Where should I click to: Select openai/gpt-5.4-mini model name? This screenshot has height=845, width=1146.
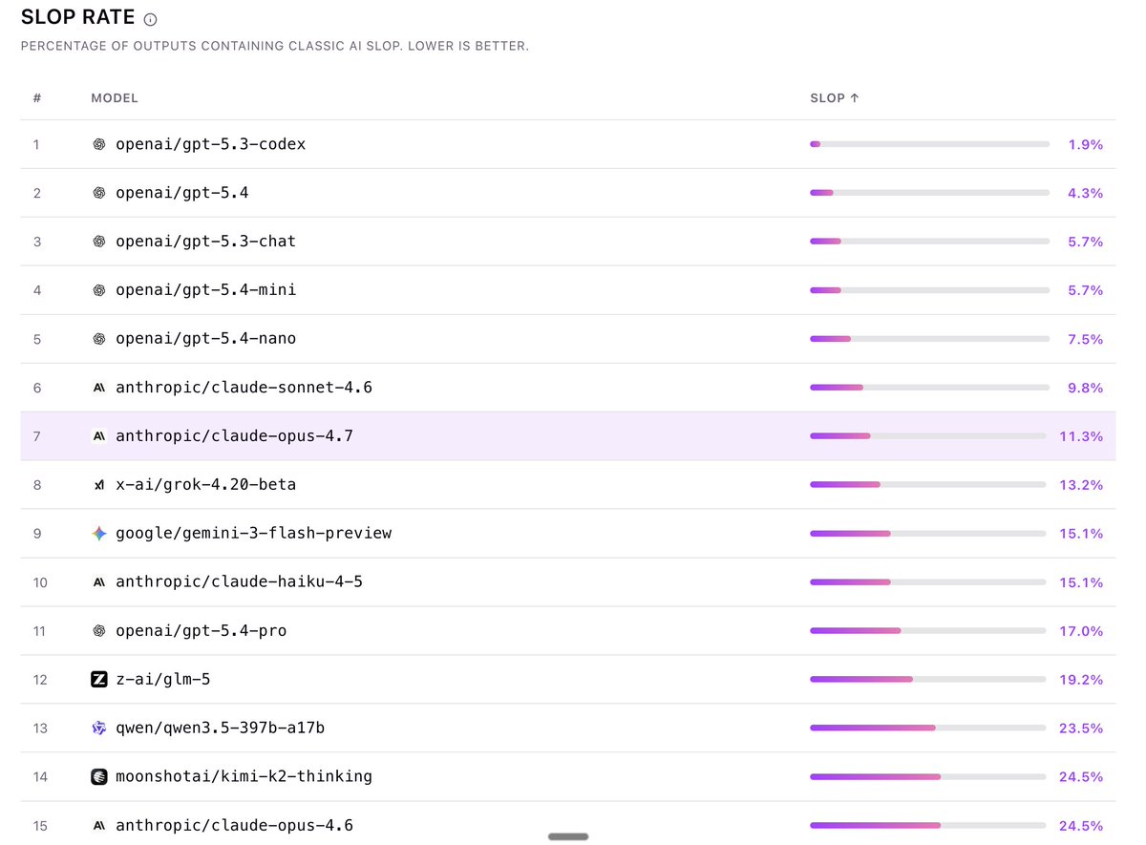coord(205,289)
